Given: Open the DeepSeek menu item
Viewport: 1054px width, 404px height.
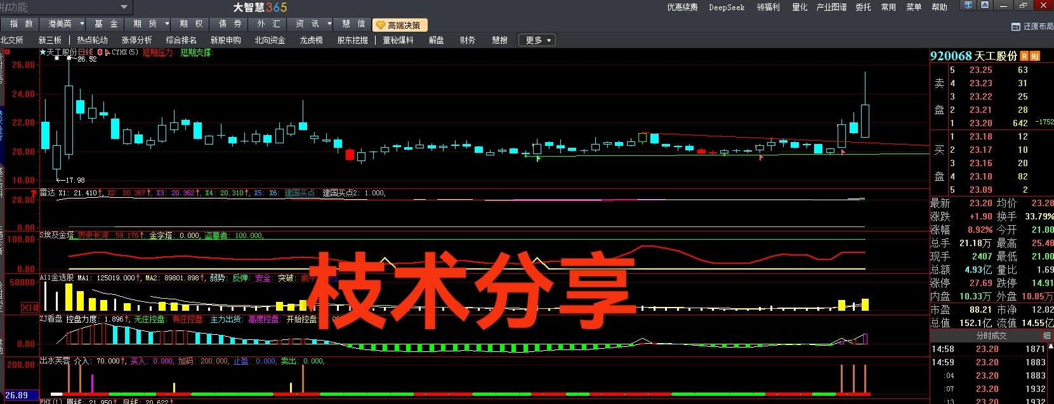Looking at the screenshot, I should [x=727, y=7].
